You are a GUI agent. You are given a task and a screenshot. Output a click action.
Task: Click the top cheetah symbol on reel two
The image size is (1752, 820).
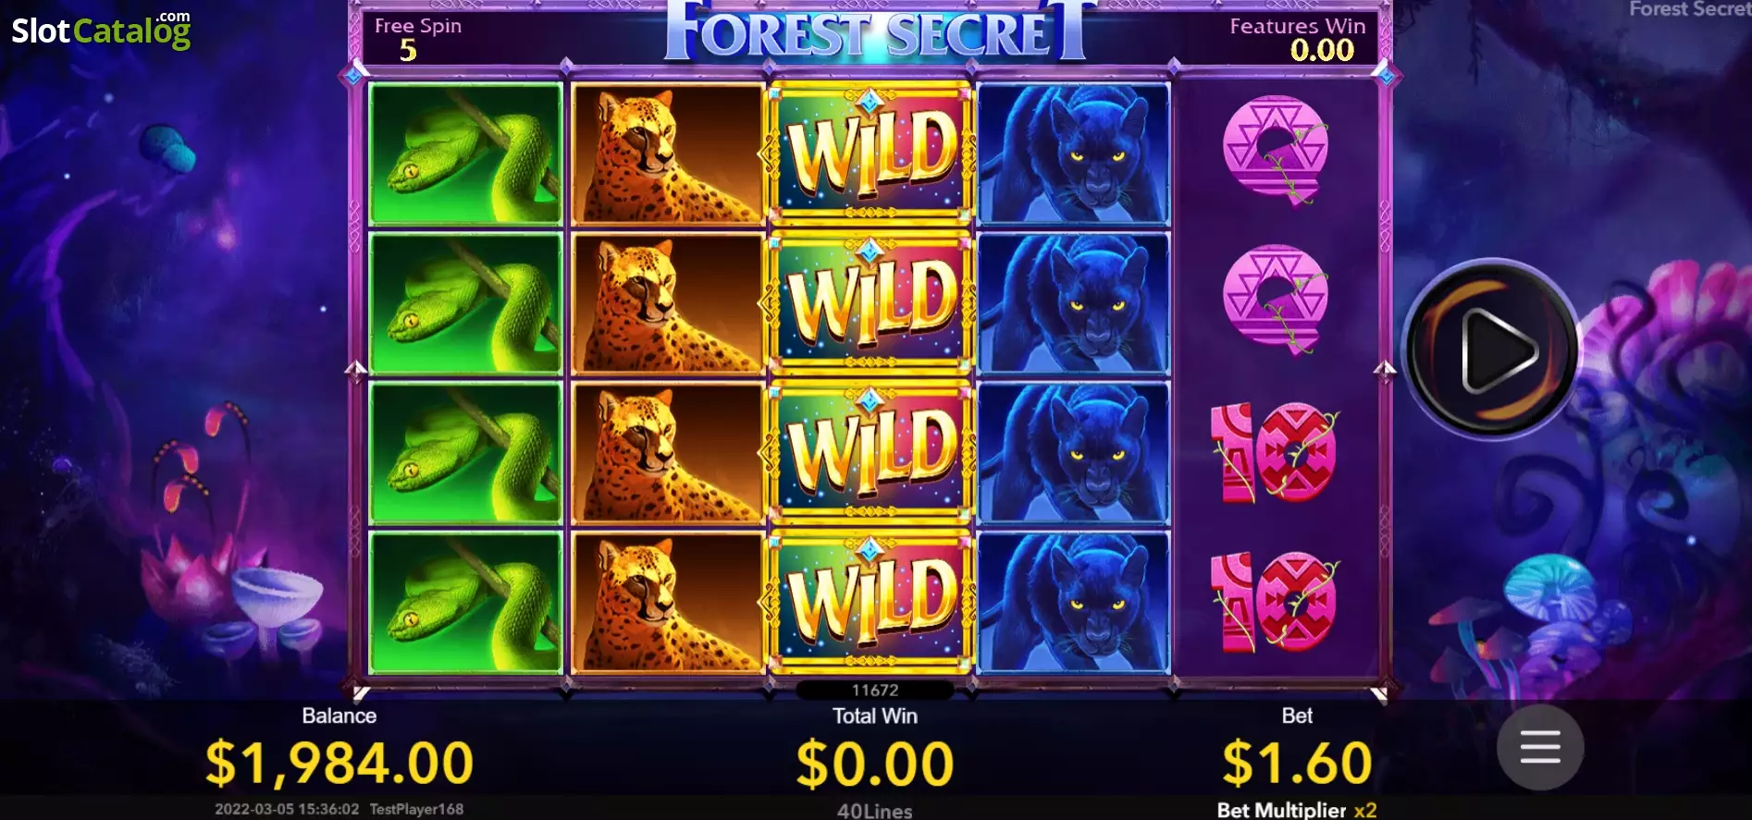pyautogui.click(x=668, y=154)
